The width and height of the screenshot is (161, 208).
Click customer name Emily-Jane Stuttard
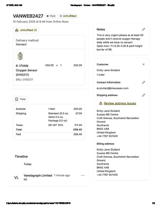pos(108,70)
